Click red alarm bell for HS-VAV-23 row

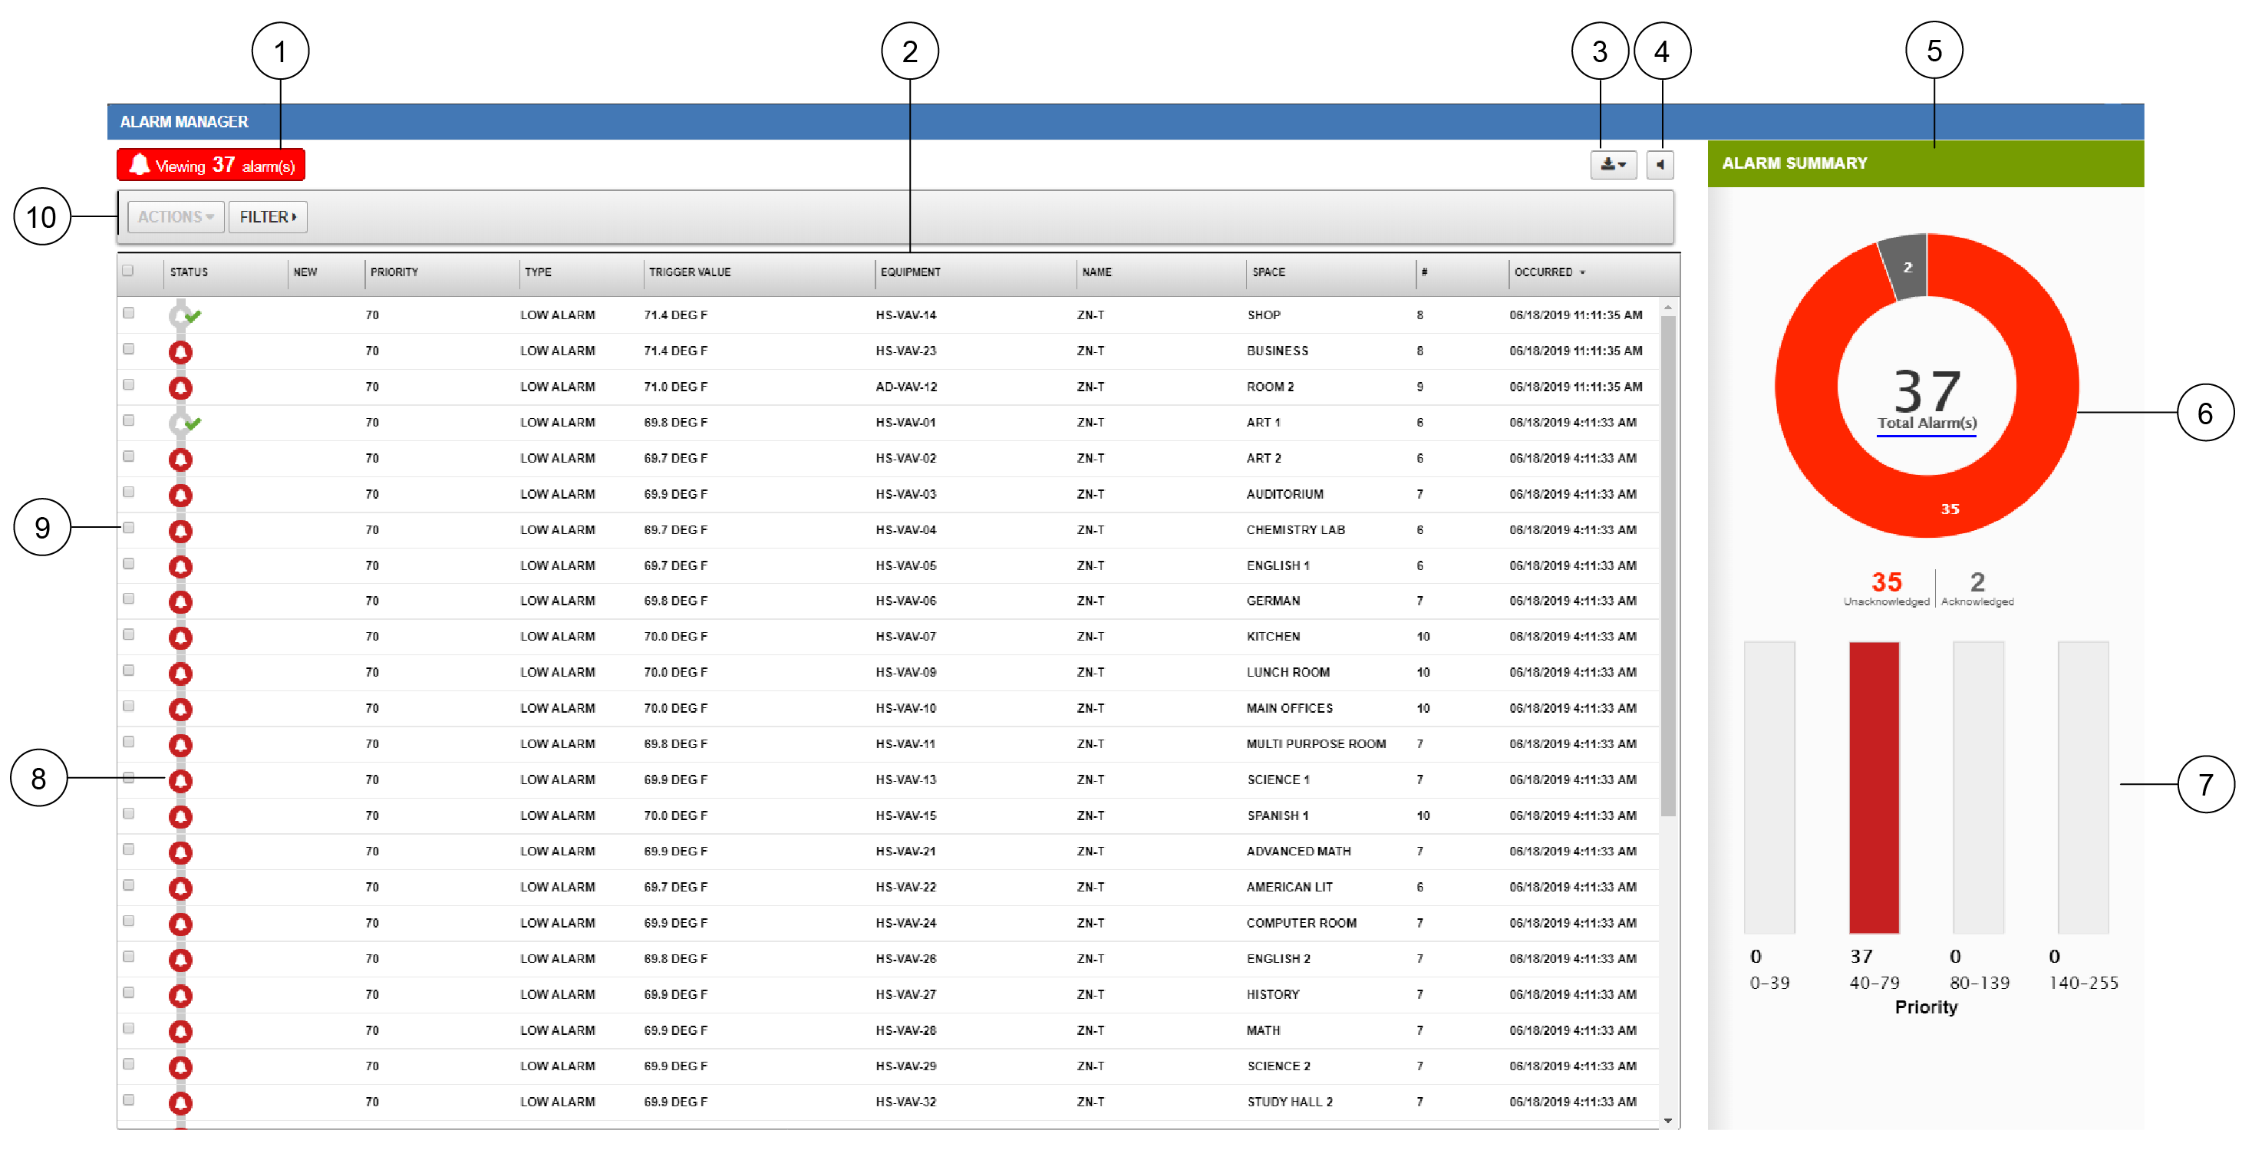point(181,351)
